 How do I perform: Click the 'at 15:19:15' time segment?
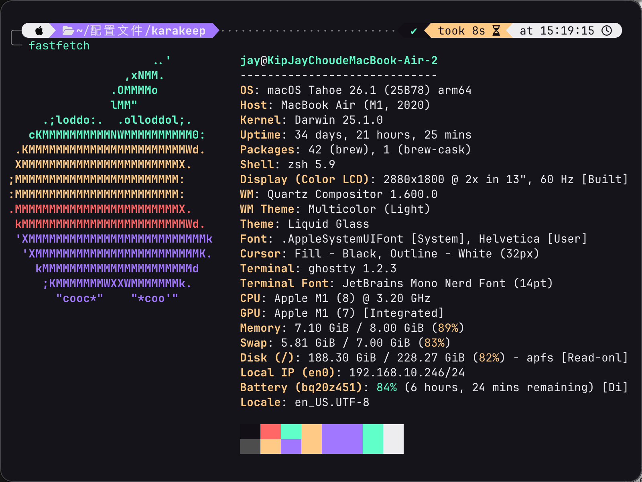point(557,31)
